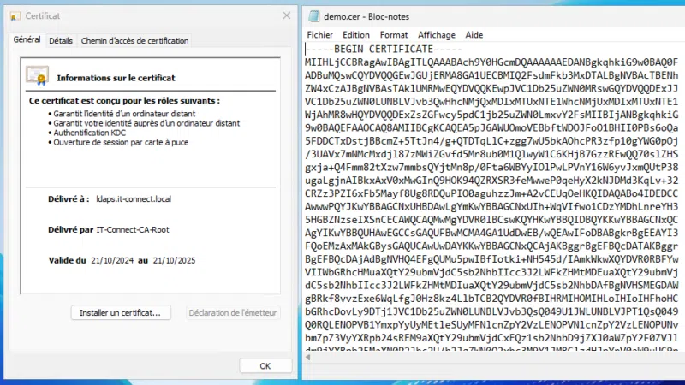Click the issuer text IT-Connect-CA-Root
Viewport: 685px width, 385px height.
(133, 229)
